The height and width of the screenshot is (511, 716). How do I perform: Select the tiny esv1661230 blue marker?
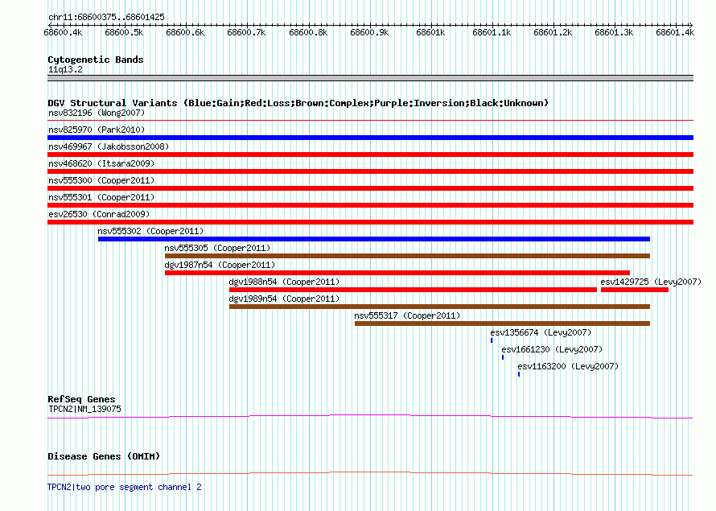[503, 357]
